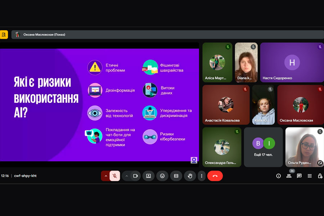The width and height of the screenshot is (324, 216).
Task: Open audio settings arrow next to microphone
Action: (x=105, y=176)
